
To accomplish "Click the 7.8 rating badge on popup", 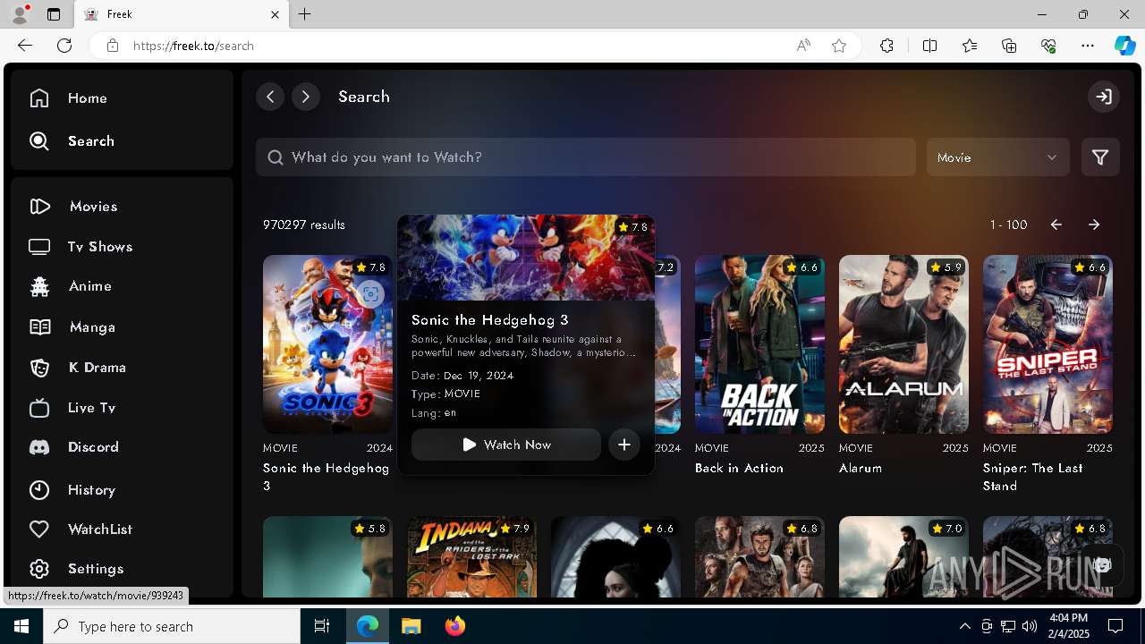I will (632, 227).
